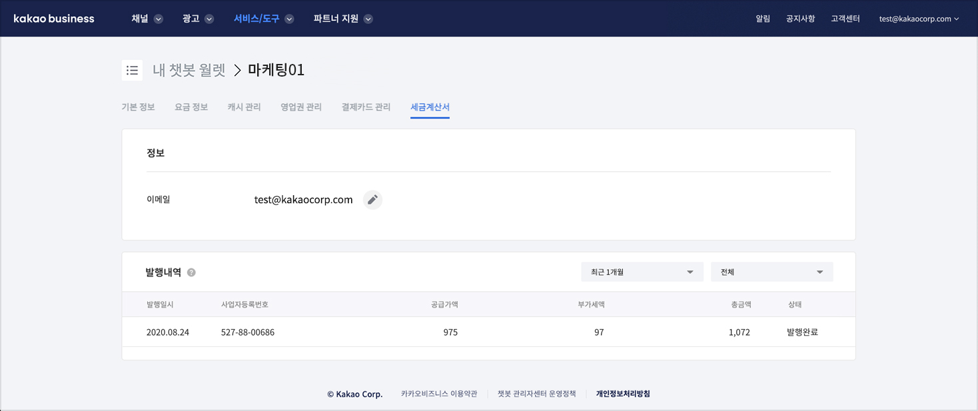The image size is (978, 411).
Task: Click the pencil edit icon next to email
Action: pyautogui.click(x=372, y=200)
